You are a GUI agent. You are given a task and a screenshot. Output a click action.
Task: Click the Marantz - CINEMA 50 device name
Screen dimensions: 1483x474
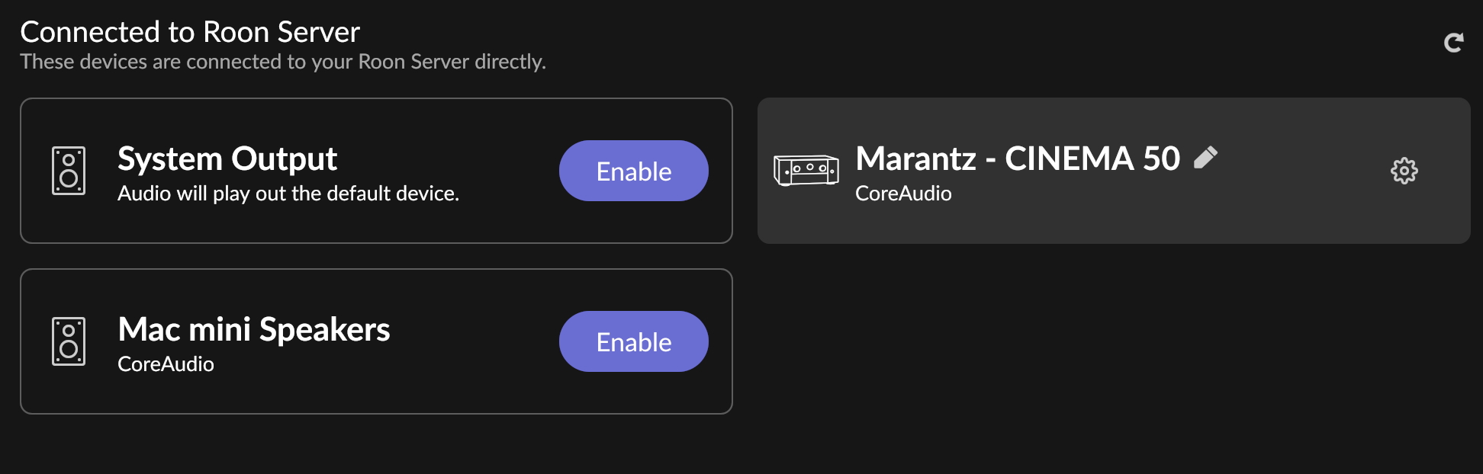[1018, 159]
